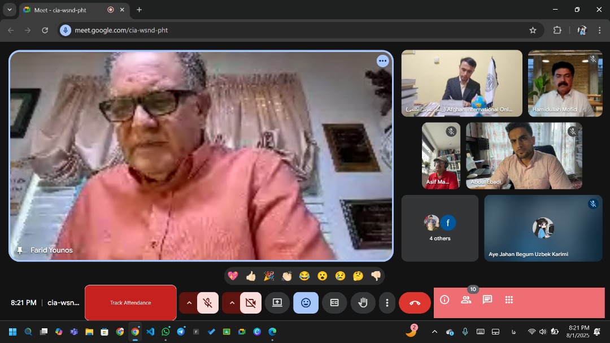
Task: Expand the video settings chevron
Action: coord(232,303)
